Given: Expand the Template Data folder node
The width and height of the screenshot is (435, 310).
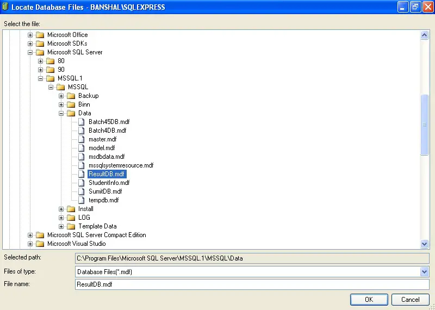Looking at the screenshot, I should click(61, 227).
